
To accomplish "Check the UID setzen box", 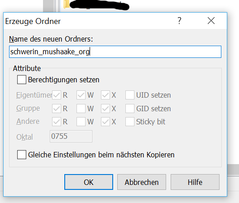I will coord(130,95).
